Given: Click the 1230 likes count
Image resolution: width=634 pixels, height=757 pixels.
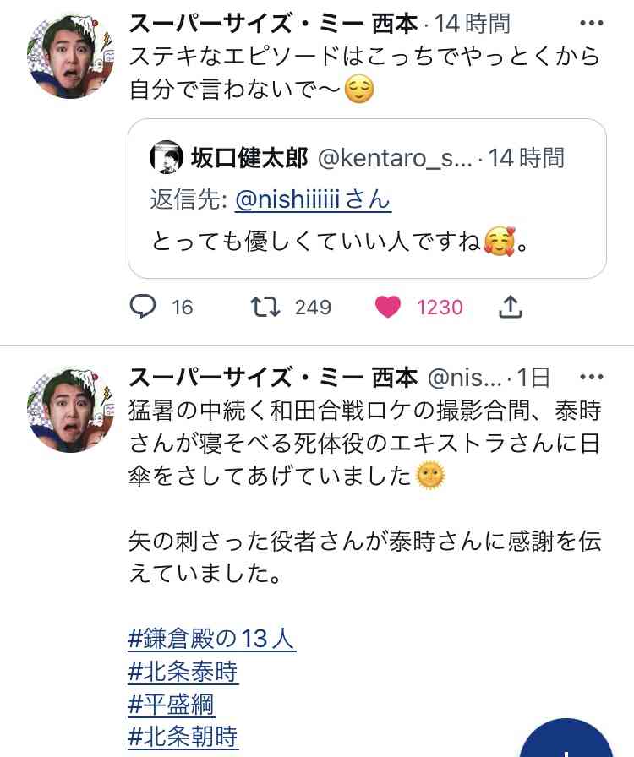Looking at the screenshot, I should [440, 307].
